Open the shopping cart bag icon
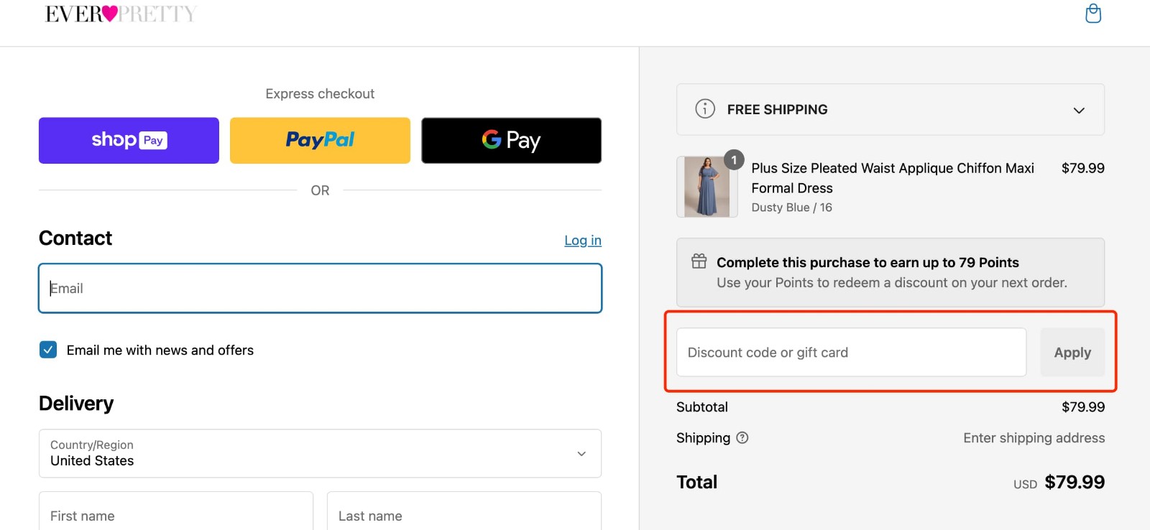 [x=1093, y=14]
